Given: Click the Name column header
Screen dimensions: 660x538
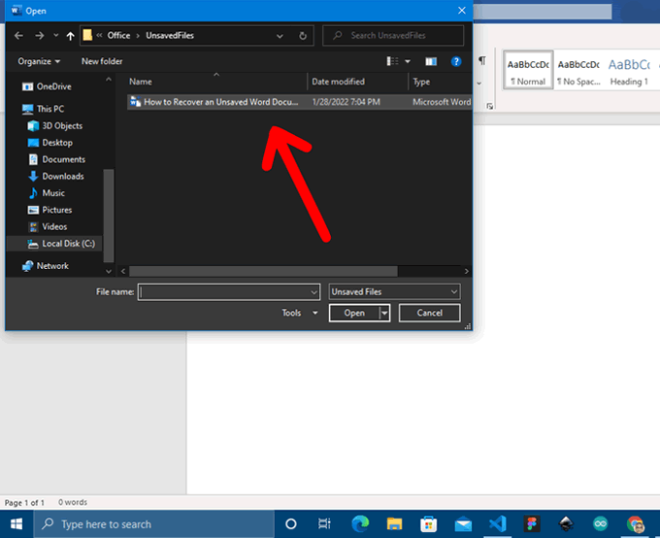Looking at the screenshot, I should point(141,82).
